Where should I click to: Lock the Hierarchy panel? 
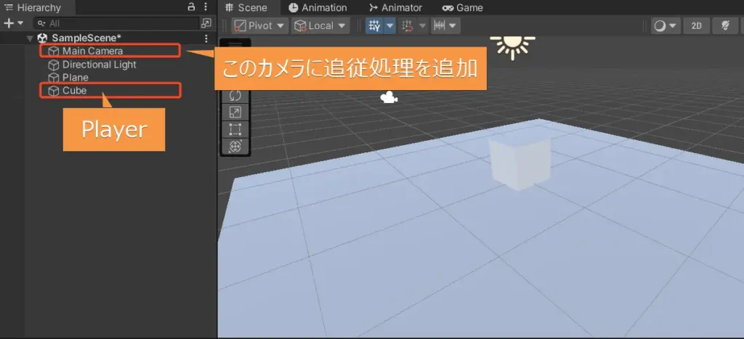tap(191, 7)
